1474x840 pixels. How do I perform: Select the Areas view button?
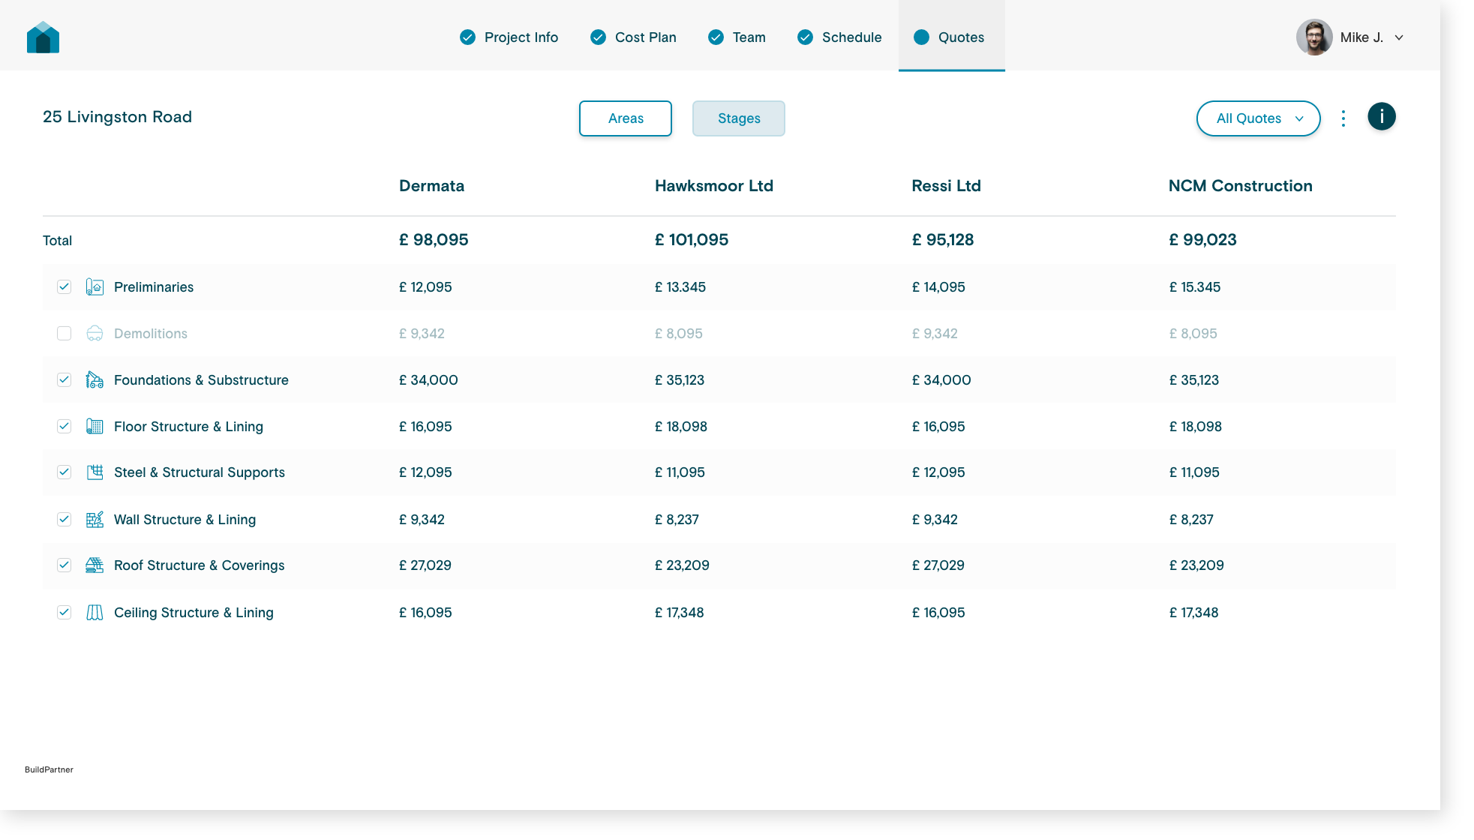point(626,118)
